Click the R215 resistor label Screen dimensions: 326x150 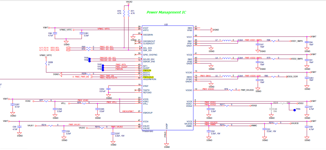(222, 125)
